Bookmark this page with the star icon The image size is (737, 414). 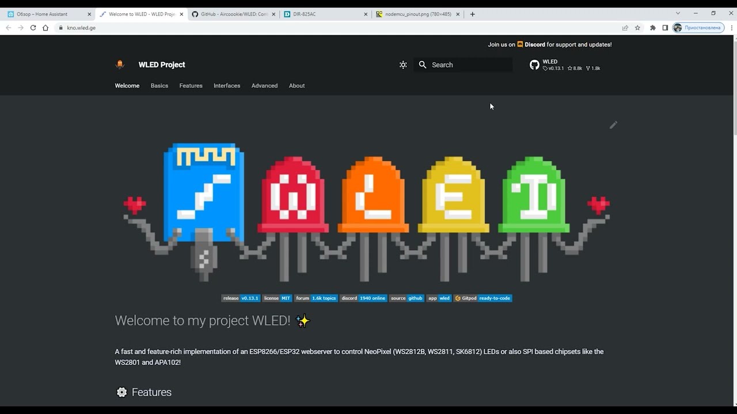[637, 28]
